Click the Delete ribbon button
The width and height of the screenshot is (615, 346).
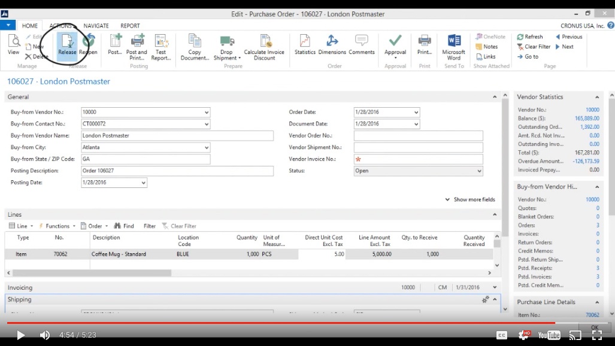[37, 56]
